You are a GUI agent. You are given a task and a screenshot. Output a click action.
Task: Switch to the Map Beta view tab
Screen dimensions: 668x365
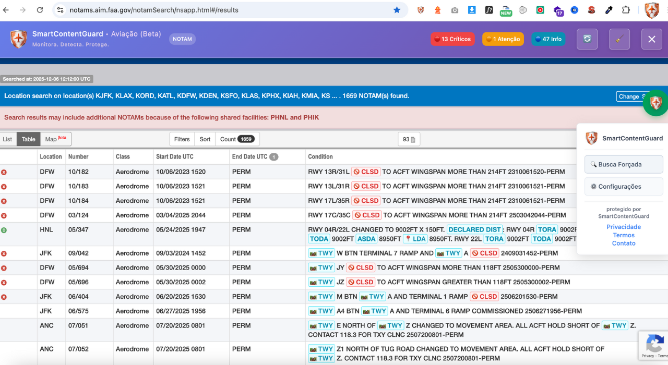tap(55, 139)
